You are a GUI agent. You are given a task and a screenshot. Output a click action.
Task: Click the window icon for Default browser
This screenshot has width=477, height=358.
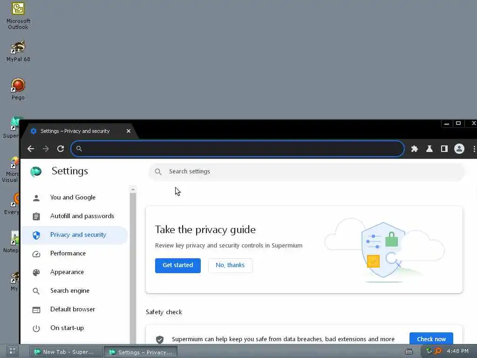36,310
